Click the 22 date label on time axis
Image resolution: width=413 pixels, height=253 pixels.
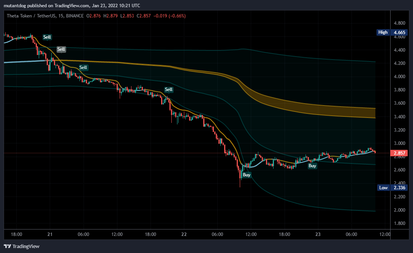(184, 234)
